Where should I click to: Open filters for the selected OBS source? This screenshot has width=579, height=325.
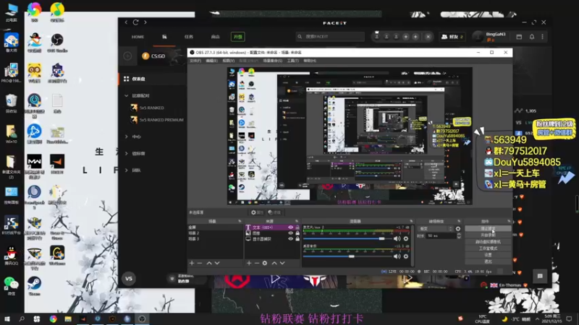pyautogui.click(x=274, y=212)
